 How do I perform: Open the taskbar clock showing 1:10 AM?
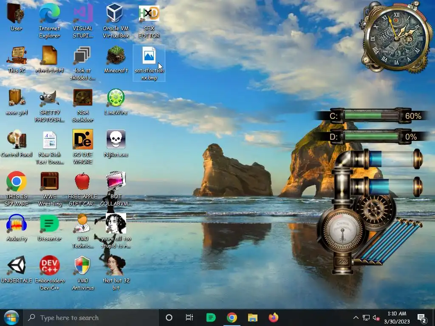(x=397, y=318)
